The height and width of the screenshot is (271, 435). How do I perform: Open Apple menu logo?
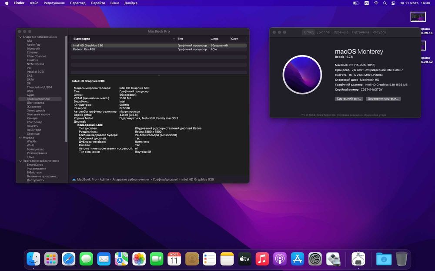(7, 3)
